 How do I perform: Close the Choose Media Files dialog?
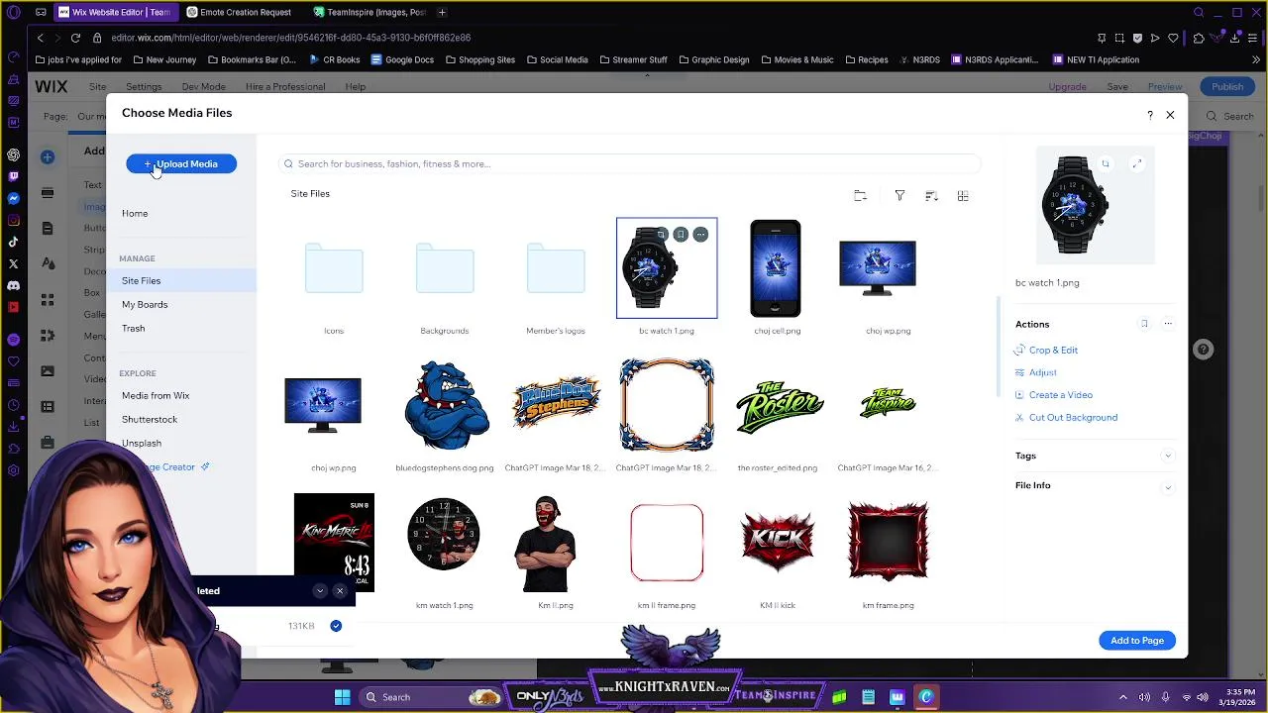click(x=1170, y=115)
